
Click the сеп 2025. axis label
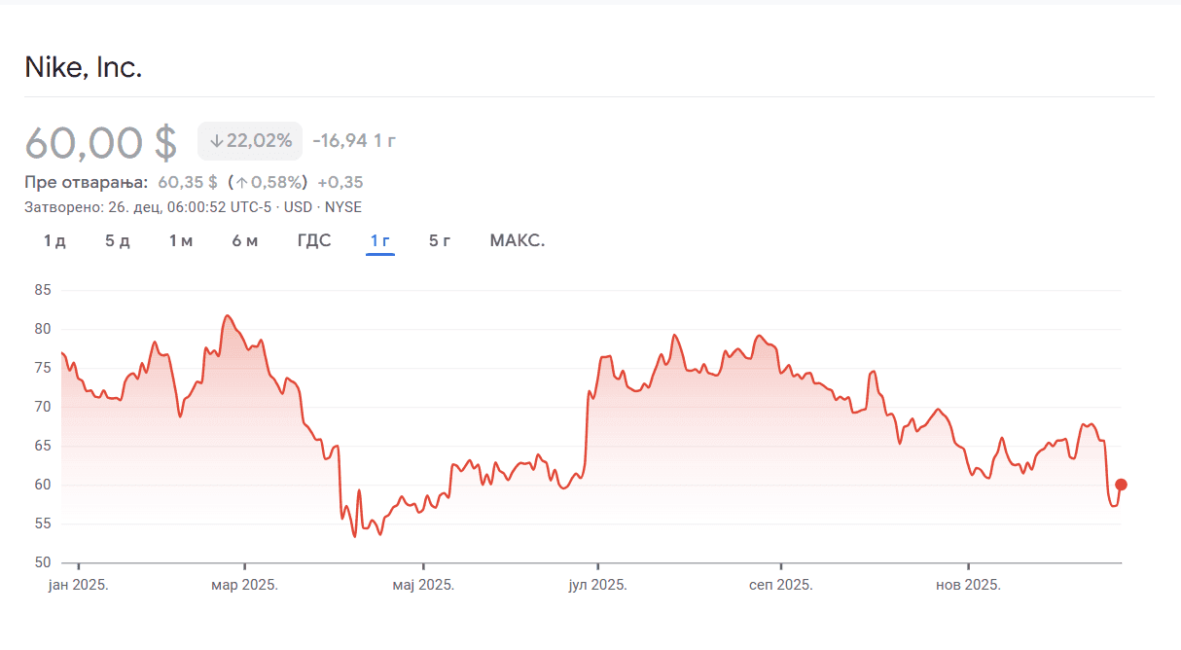(x=780, y=586)
